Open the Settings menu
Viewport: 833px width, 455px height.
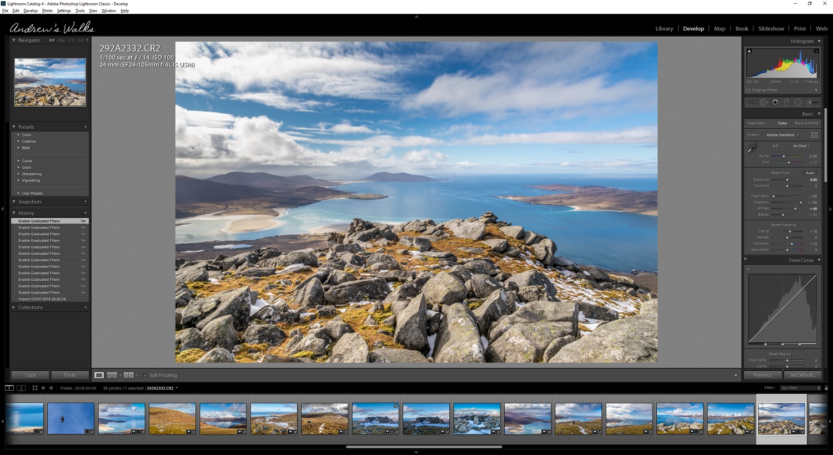pos(64,11)
